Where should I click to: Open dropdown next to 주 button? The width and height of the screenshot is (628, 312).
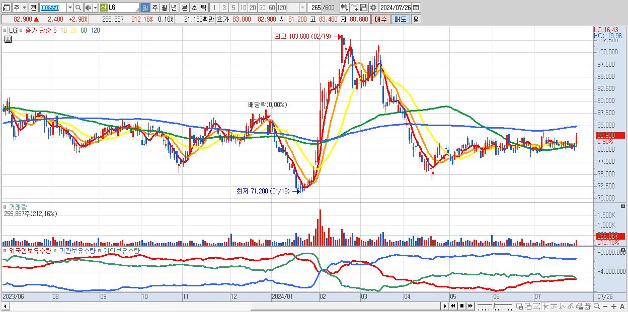[24, 8]
